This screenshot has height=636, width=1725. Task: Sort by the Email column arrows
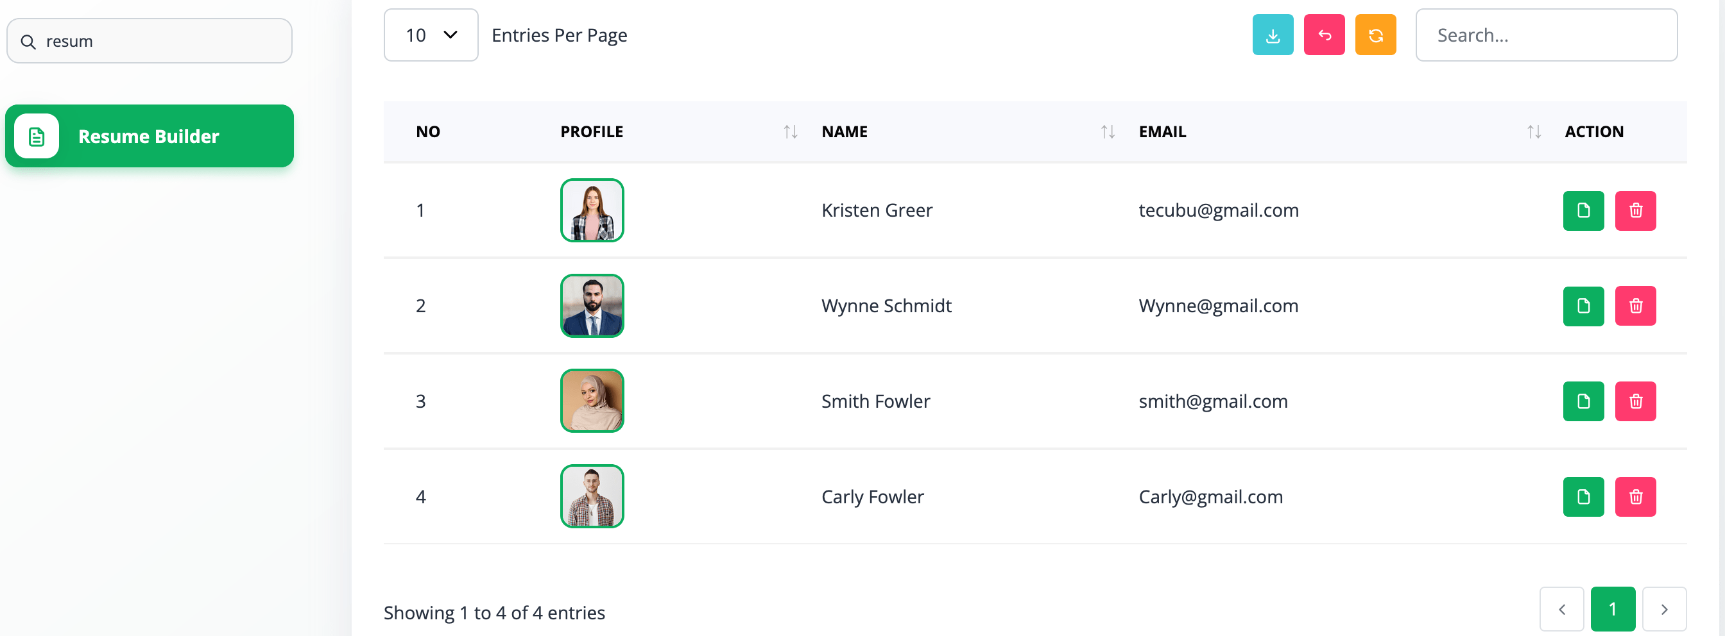(x=1534, y=131)
